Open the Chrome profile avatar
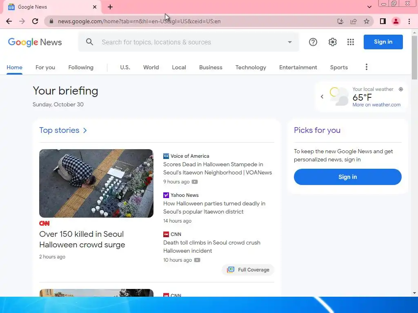 pos(396,21)
